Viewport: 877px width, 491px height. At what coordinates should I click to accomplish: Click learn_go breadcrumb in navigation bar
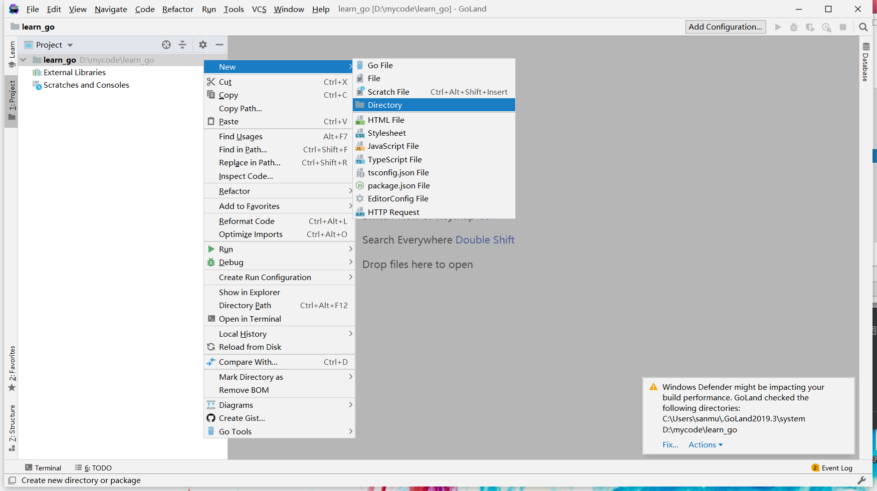33,27
